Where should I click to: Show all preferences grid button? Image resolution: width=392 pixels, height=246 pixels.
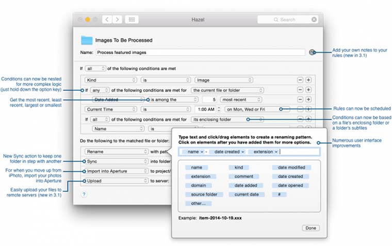coord(132,19)
